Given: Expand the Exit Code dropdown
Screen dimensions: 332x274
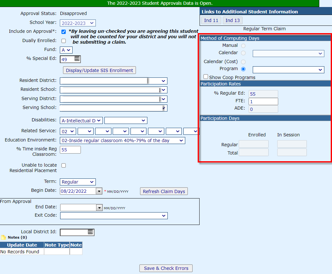Looking at the screenshot, I should [114, 216].
